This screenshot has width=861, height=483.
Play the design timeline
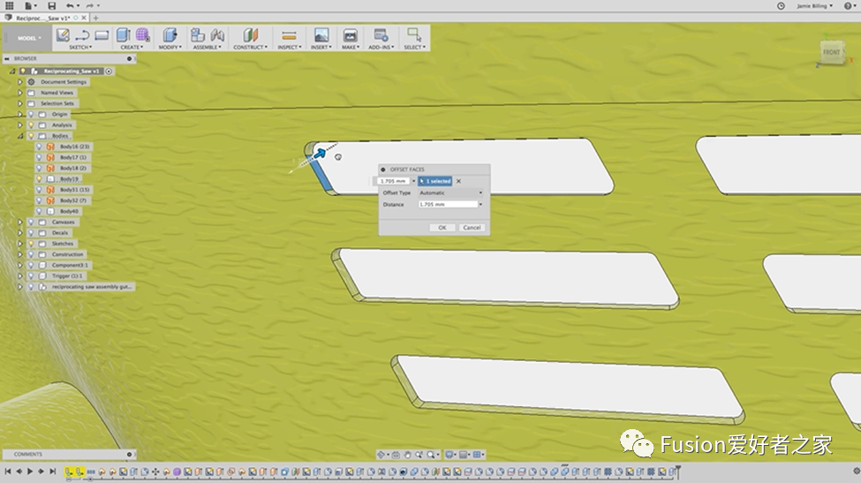pos(30,471)
